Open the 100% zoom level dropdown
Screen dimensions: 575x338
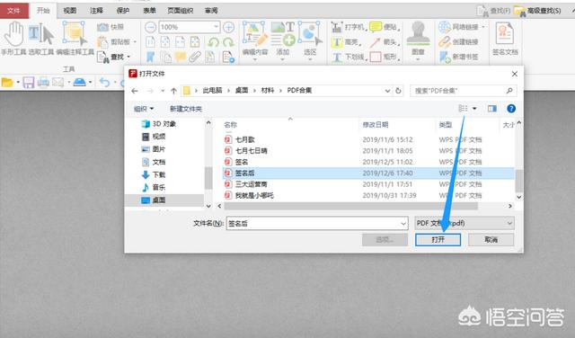(216, 27)
